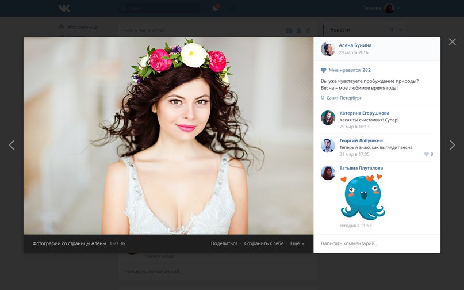464x290 pixels.
Task: Save photo using Сохранить к себе
Action: pyautogui.click(x=263, y=243)
